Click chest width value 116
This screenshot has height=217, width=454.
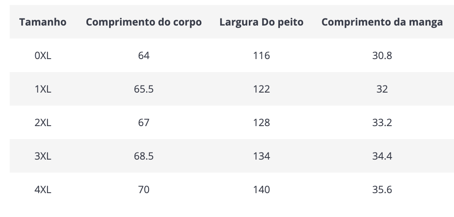pos(261,55)
